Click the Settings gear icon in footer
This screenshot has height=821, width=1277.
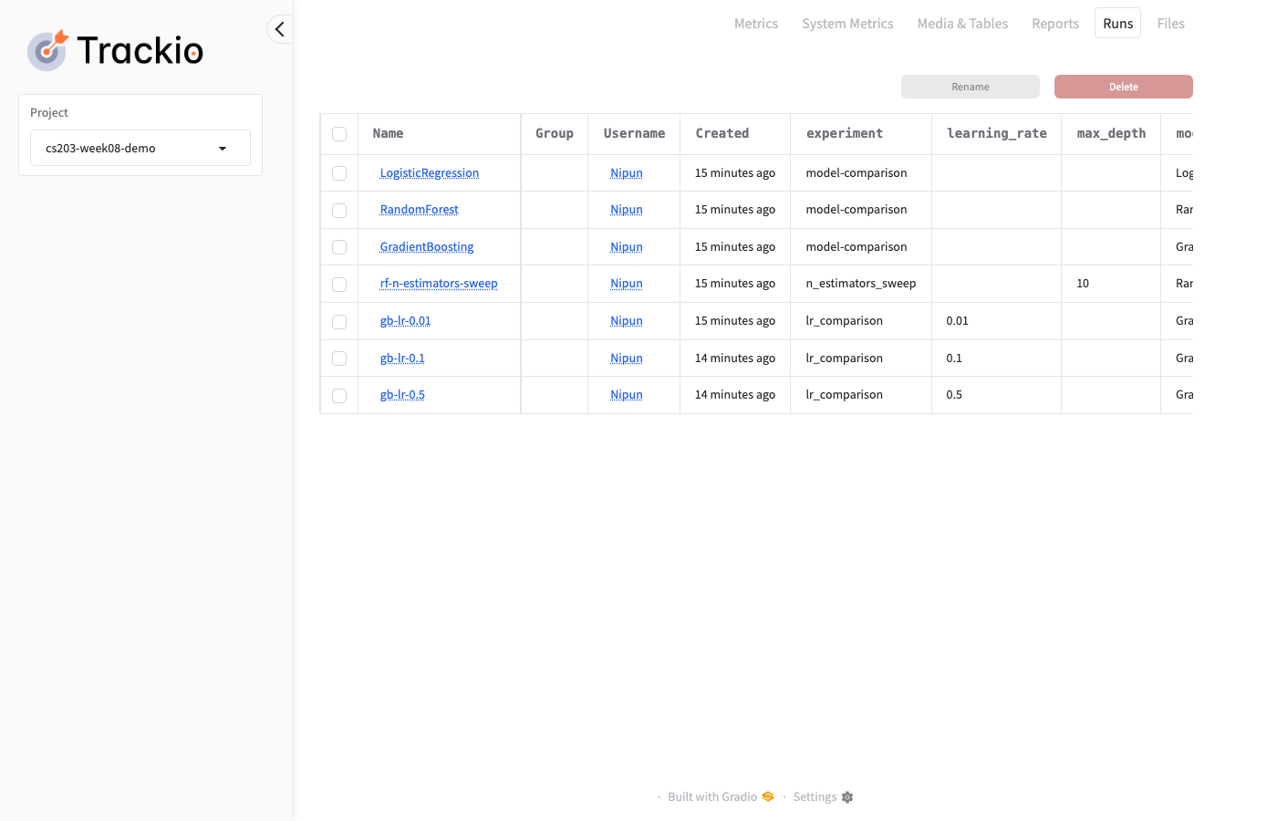coord(847,797)
